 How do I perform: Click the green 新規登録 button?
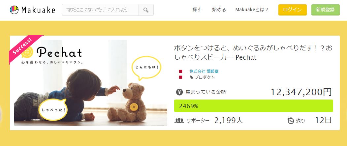tap(325, 10)
